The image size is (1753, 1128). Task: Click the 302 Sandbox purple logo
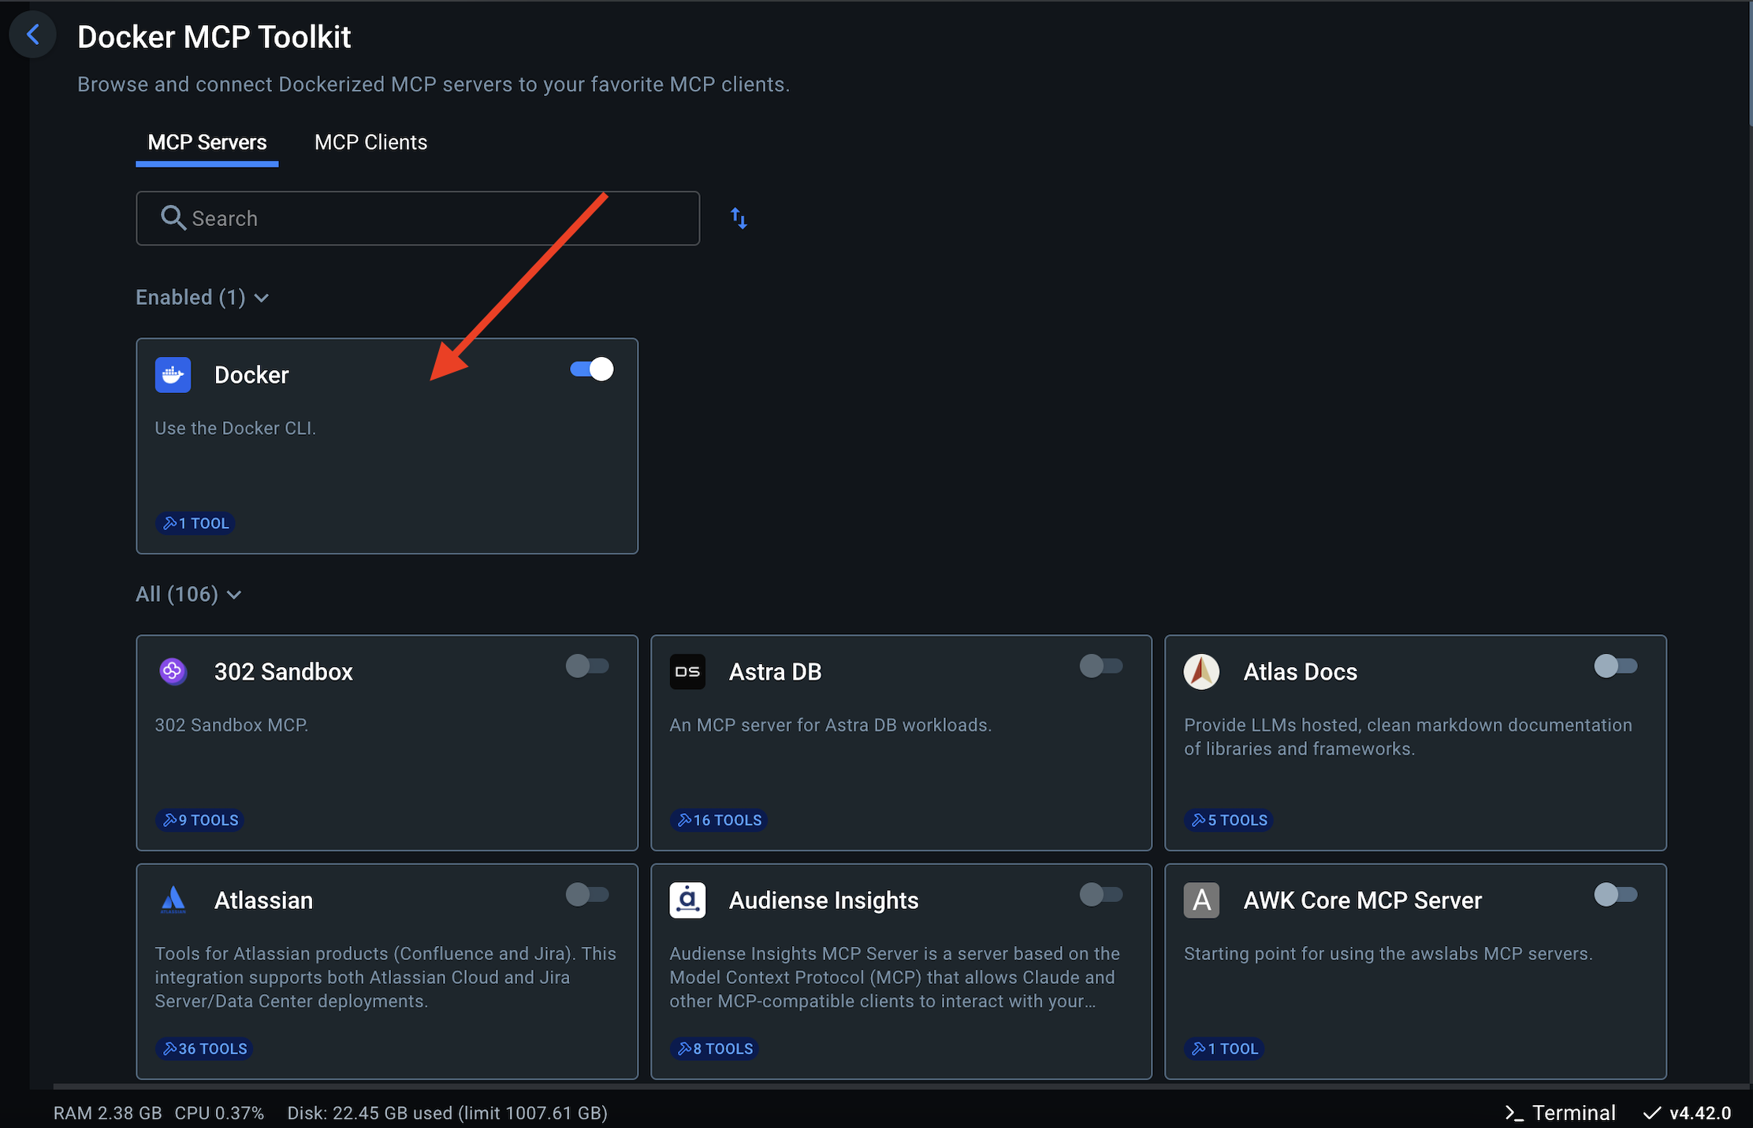[173, 671]
